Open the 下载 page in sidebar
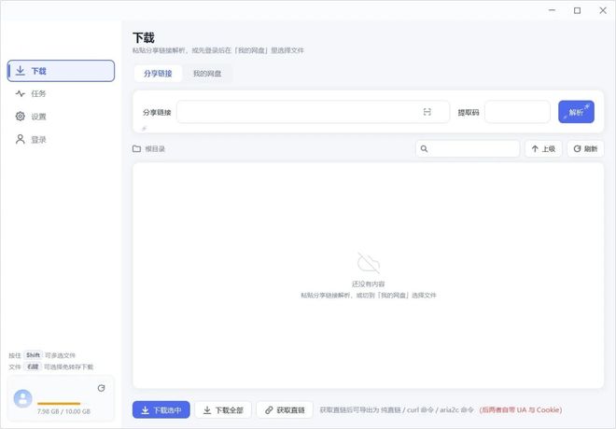Image resolution: width=616 pixels, height=429 pixels. [x=61, y=71]
